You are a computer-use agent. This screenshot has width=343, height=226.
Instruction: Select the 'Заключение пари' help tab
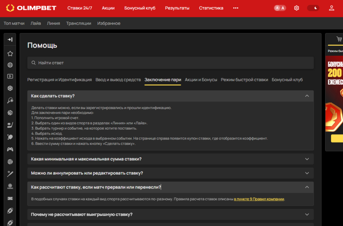click(163, 80)
